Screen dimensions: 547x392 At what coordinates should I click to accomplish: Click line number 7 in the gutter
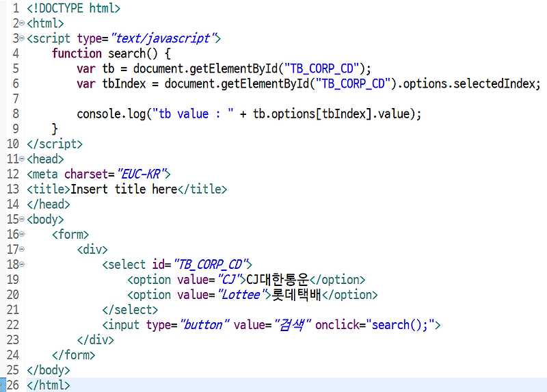click(16, 99)
